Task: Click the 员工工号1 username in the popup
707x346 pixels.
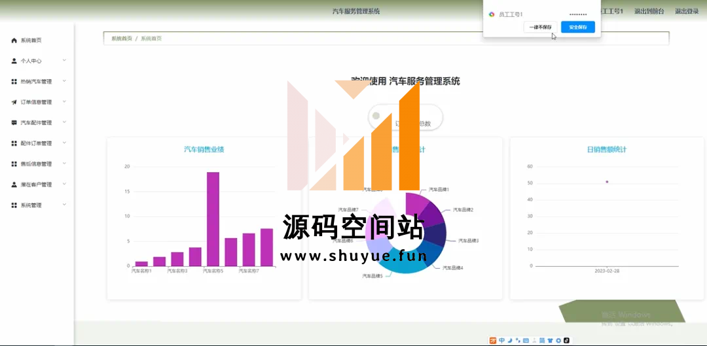Action: pyautogui.click(x=511, y=14)
